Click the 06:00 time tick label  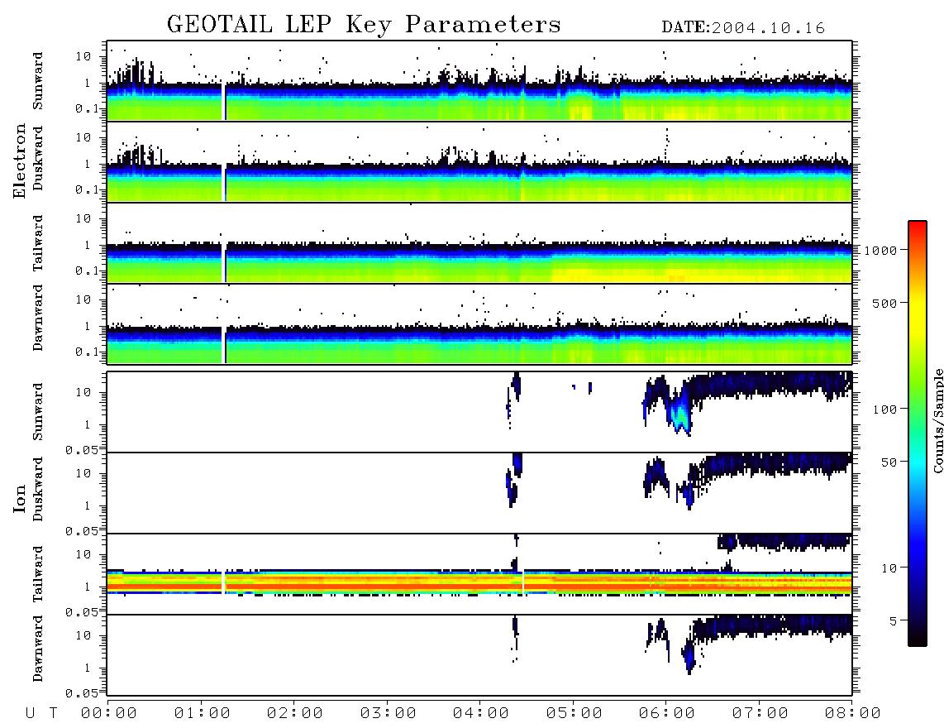coord(667,714)
